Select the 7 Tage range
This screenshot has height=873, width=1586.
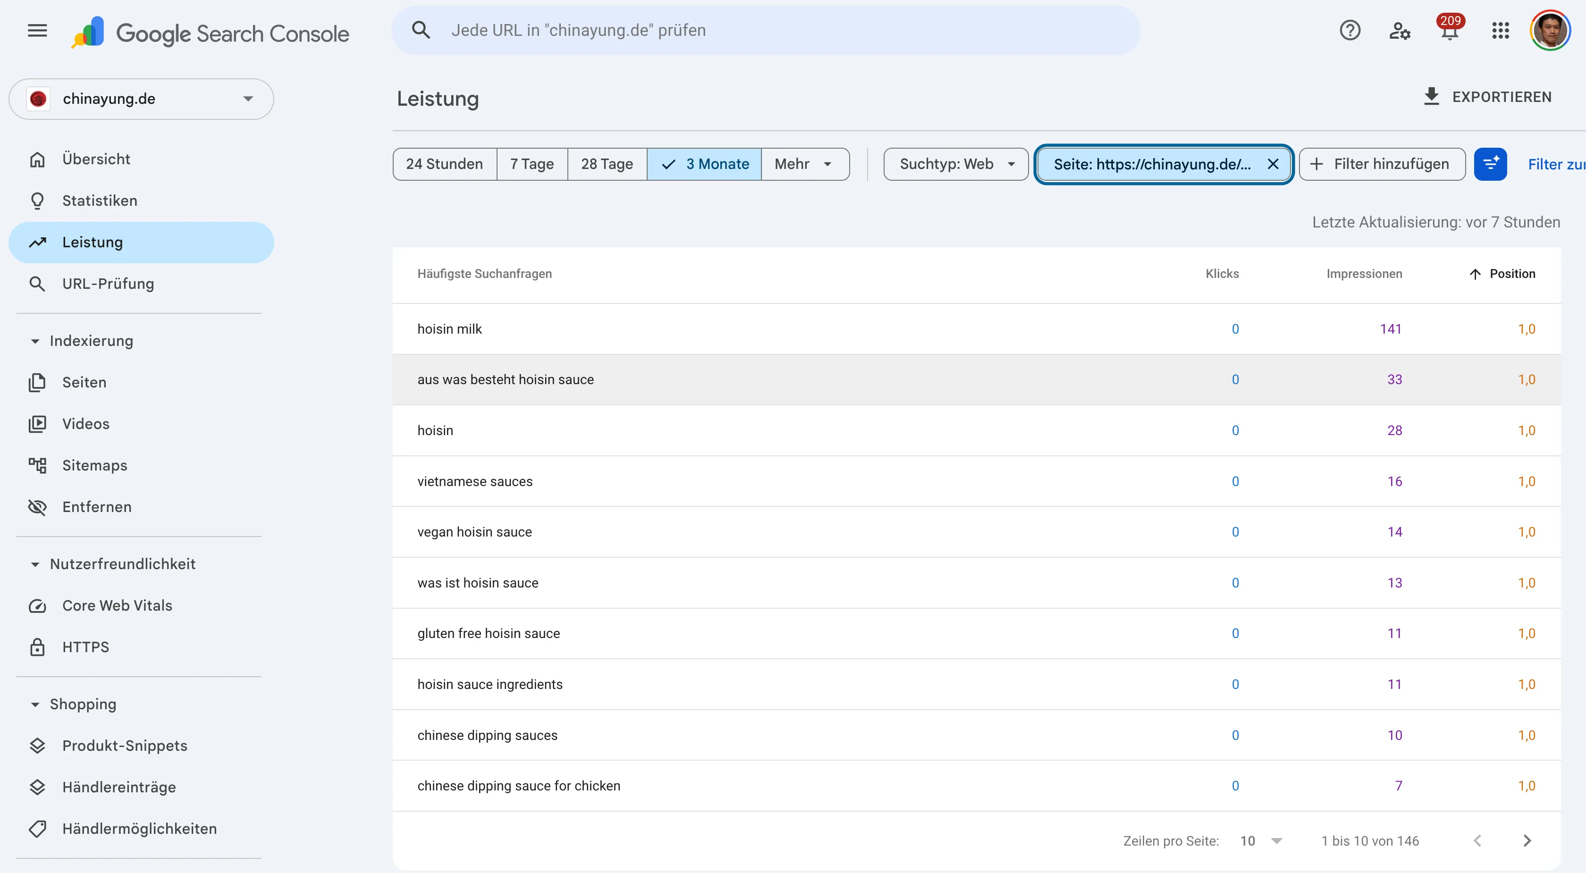[532, 164]
